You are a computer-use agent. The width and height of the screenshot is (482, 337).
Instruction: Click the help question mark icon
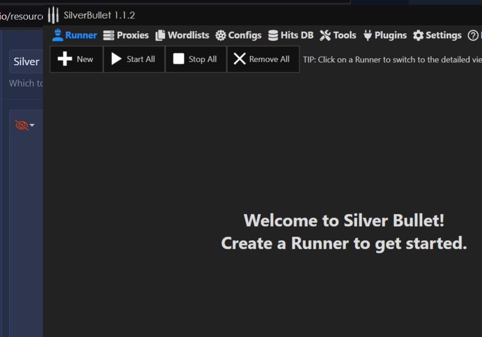click(x=472, y=35)
